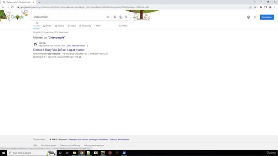The height and width of the screenshot is (156, 278).
Task: Open the blue PowerShell-like taskbar icon
Action: [x=124, y=153]
